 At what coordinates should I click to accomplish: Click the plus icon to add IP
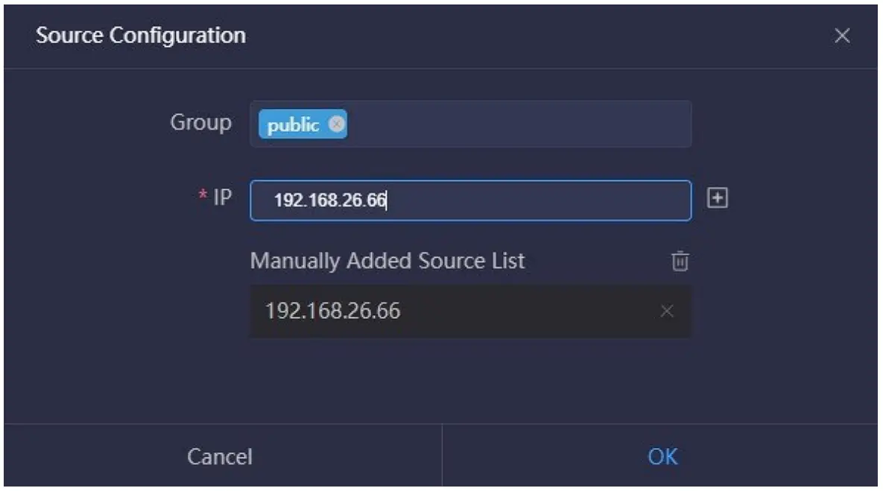(x=718, y=198)
